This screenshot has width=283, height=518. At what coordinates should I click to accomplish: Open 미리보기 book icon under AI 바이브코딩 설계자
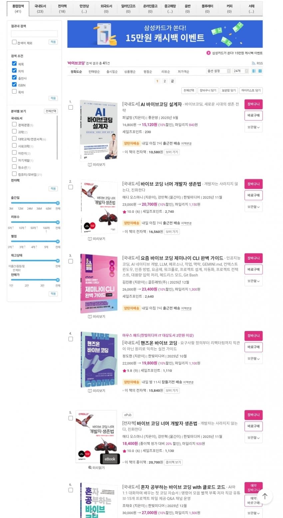tap(90, 165)
